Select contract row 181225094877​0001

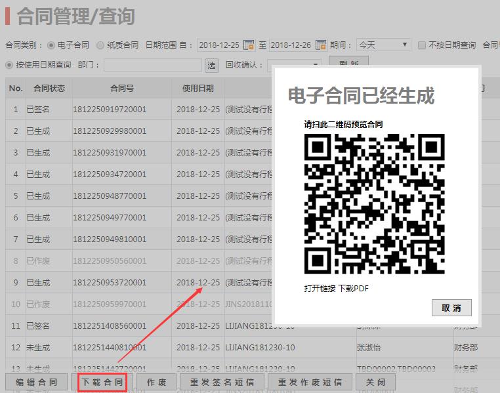tap(110, 196)
